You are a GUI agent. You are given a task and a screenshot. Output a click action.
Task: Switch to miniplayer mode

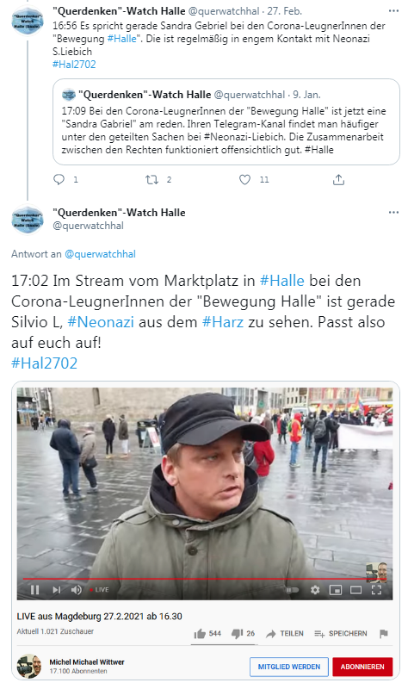[336, 590]
